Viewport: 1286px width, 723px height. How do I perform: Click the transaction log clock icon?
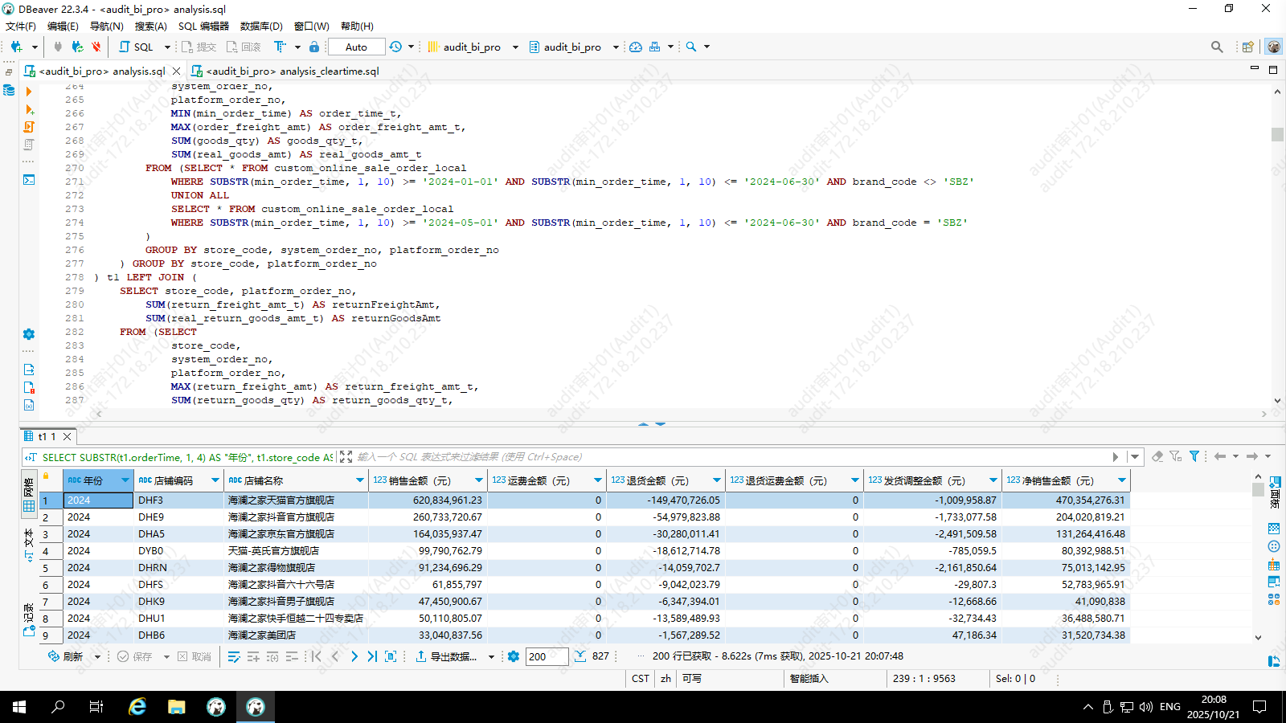[395, 47]
